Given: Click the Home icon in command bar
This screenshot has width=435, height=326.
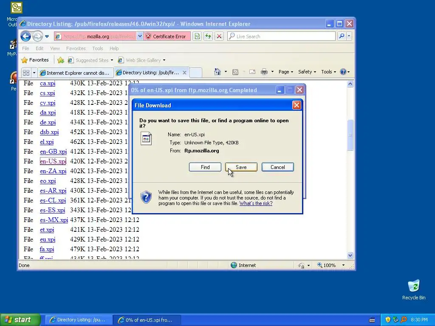Looking at the screenshot, I should pyautogui.click(x=217, y=72).
